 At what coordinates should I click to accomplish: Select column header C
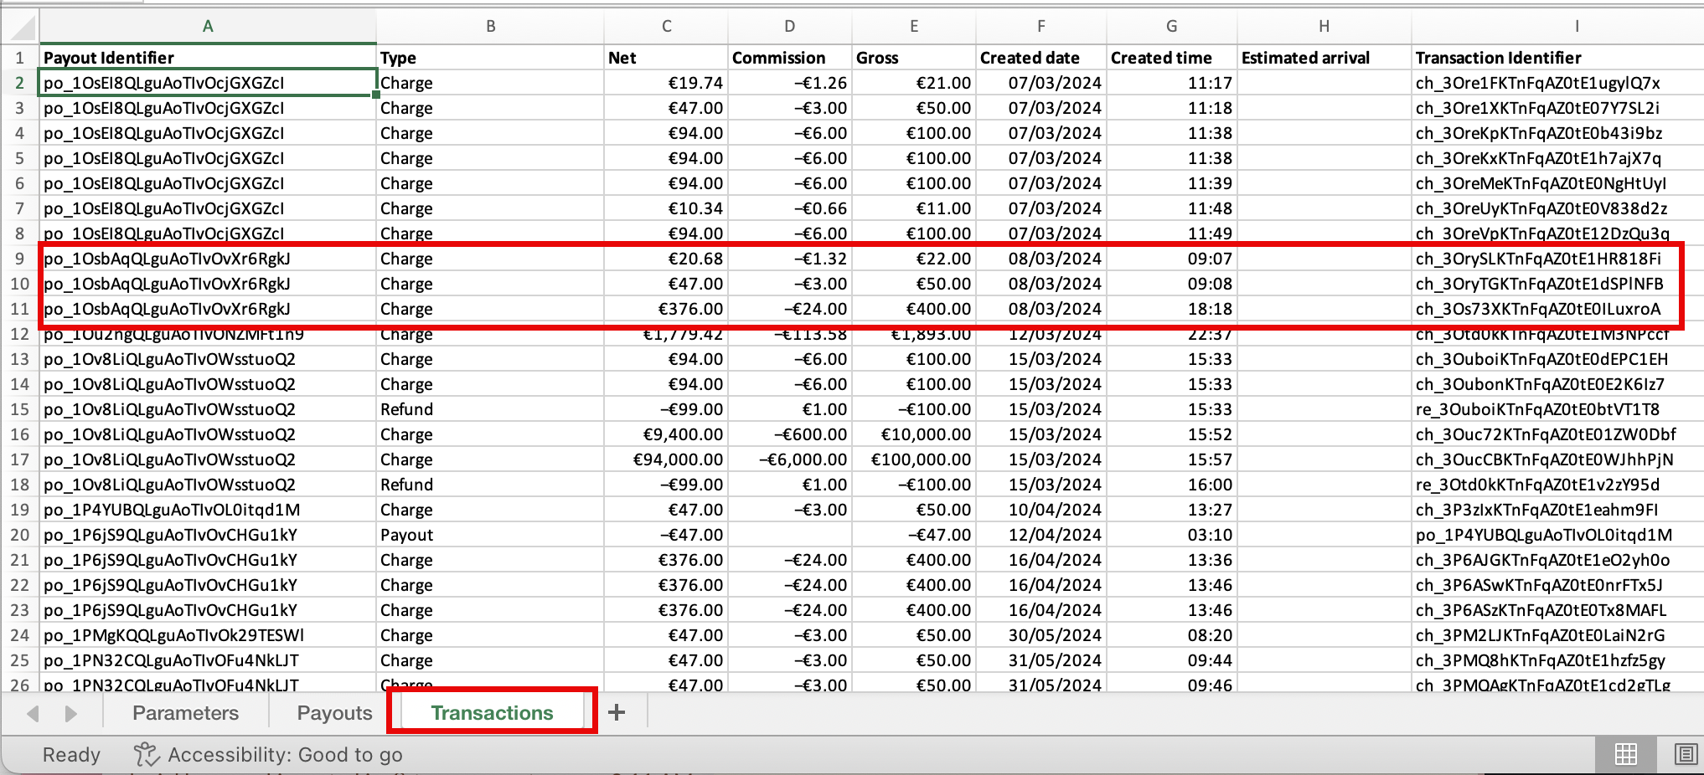665,26
